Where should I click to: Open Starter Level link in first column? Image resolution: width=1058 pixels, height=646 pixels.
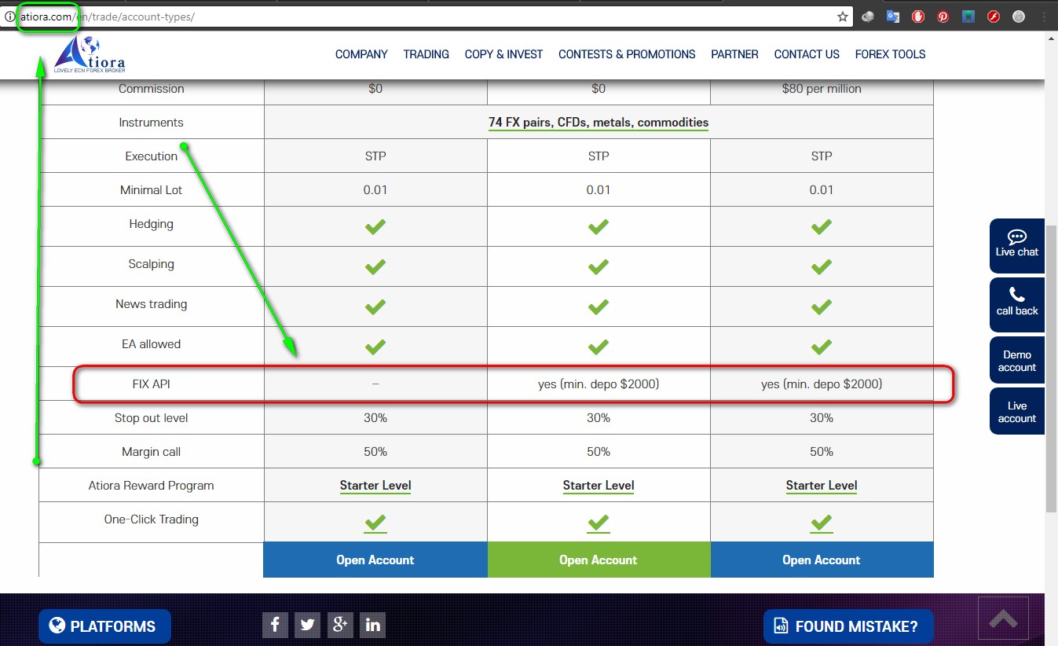[375, 486]
